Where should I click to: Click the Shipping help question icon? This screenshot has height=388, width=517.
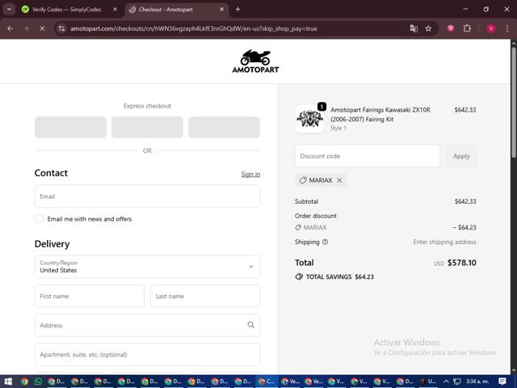[325, 242]
